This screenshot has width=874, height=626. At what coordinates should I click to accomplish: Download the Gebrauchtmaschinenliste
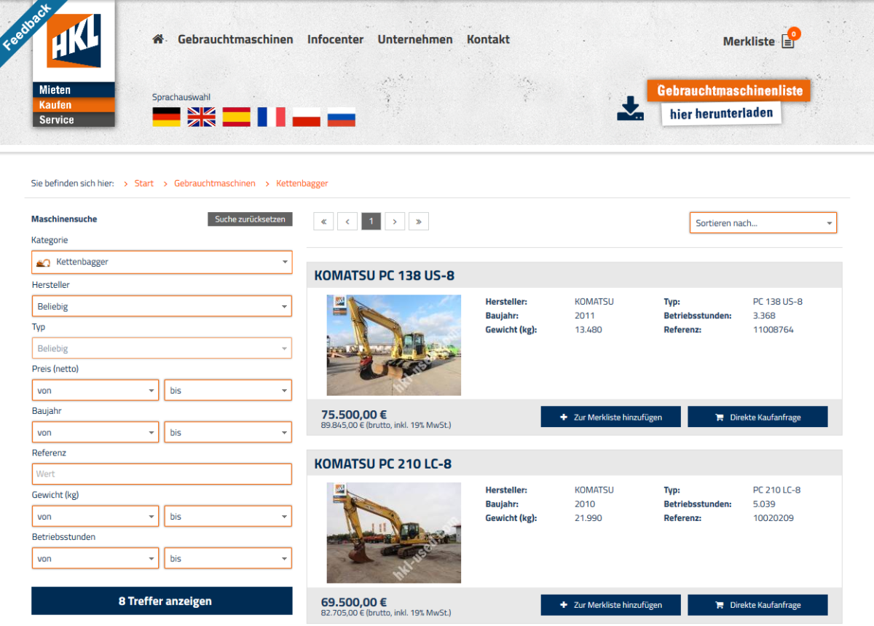[729, 90]
